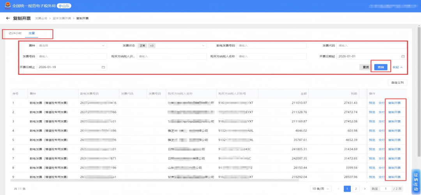Open calendar icon in 开票日期起 field
Viewport: 421px width, 195px height.
pyautogui.click(x=403, y=56)
